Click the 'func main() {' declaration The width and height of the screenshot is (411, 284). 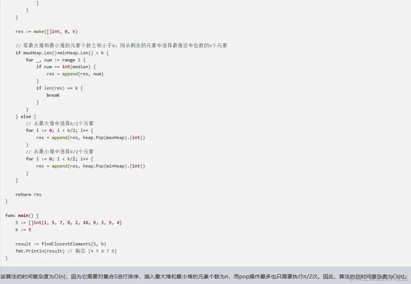pos(22,215)
